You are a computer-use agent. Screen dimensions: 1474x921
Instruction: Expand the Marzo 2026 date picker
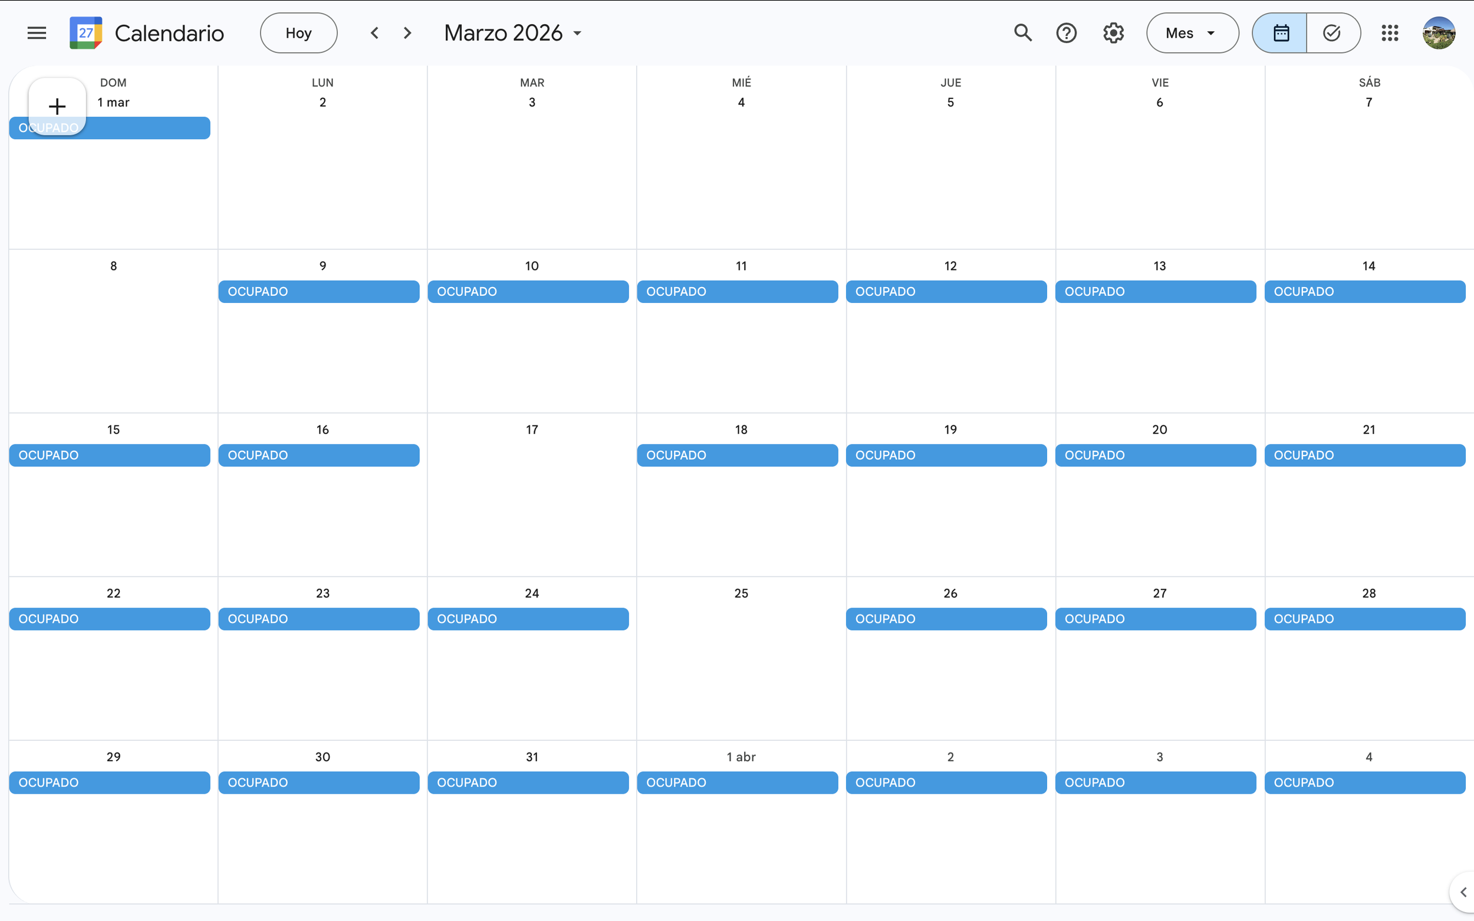click(x=513, y=33)
